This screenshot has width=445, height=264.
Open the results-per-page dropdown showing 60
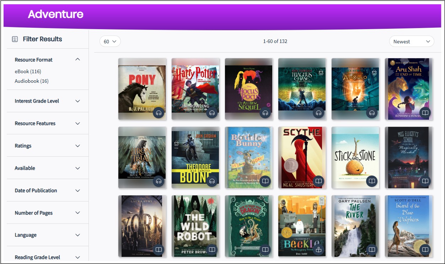click(110, 42)
